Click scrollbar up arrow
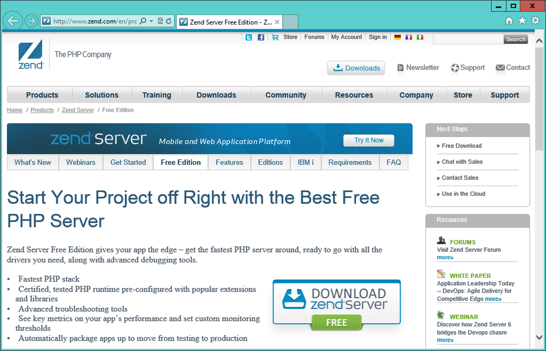 (539, 41)
